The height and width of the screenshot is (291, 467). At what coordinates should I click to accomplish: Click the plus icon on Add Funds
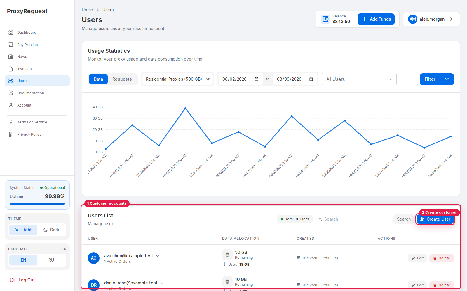point(365,19)
